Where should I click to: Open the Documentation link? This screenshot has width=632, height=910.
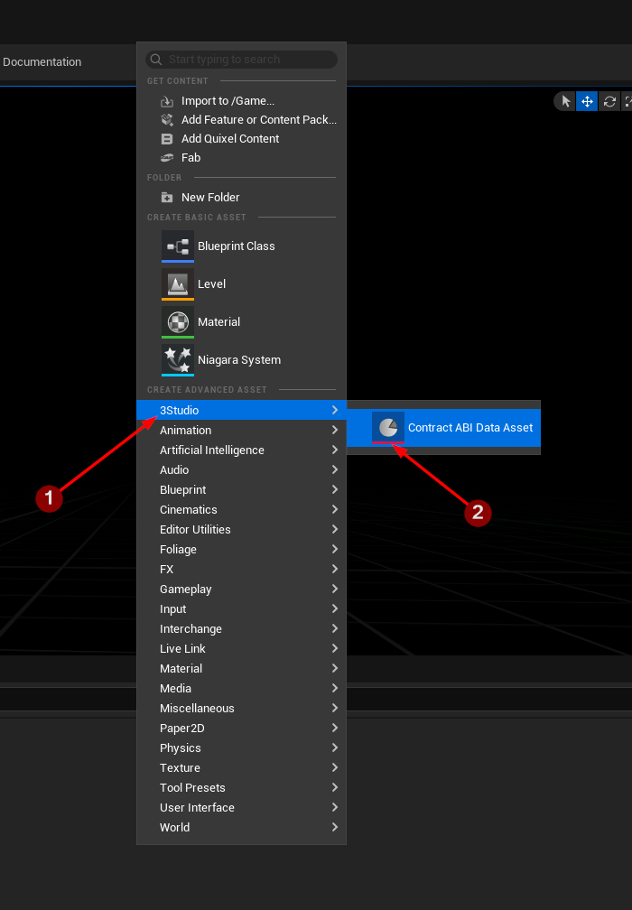(42, 62)
